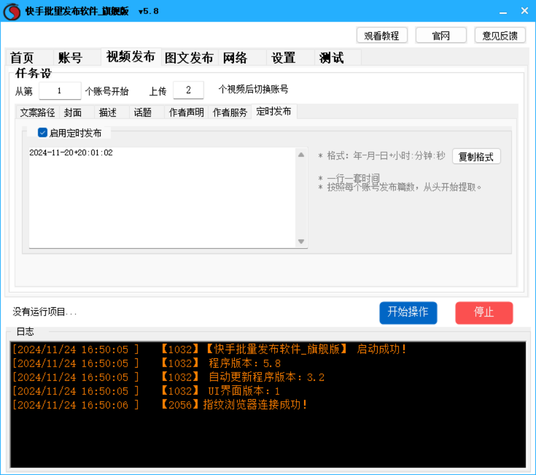Switch to the 设置 tab

pyautogui.click(x=290, y=57)
